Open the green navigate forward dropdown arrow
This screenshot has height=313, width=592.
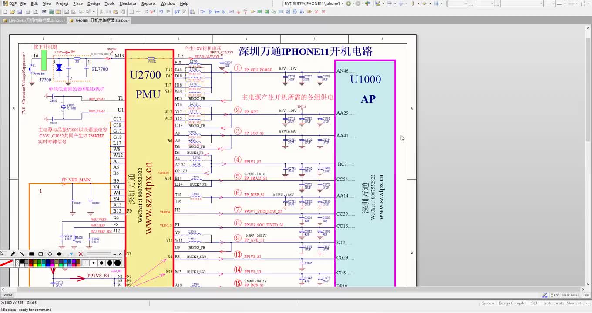coord(353,3)
